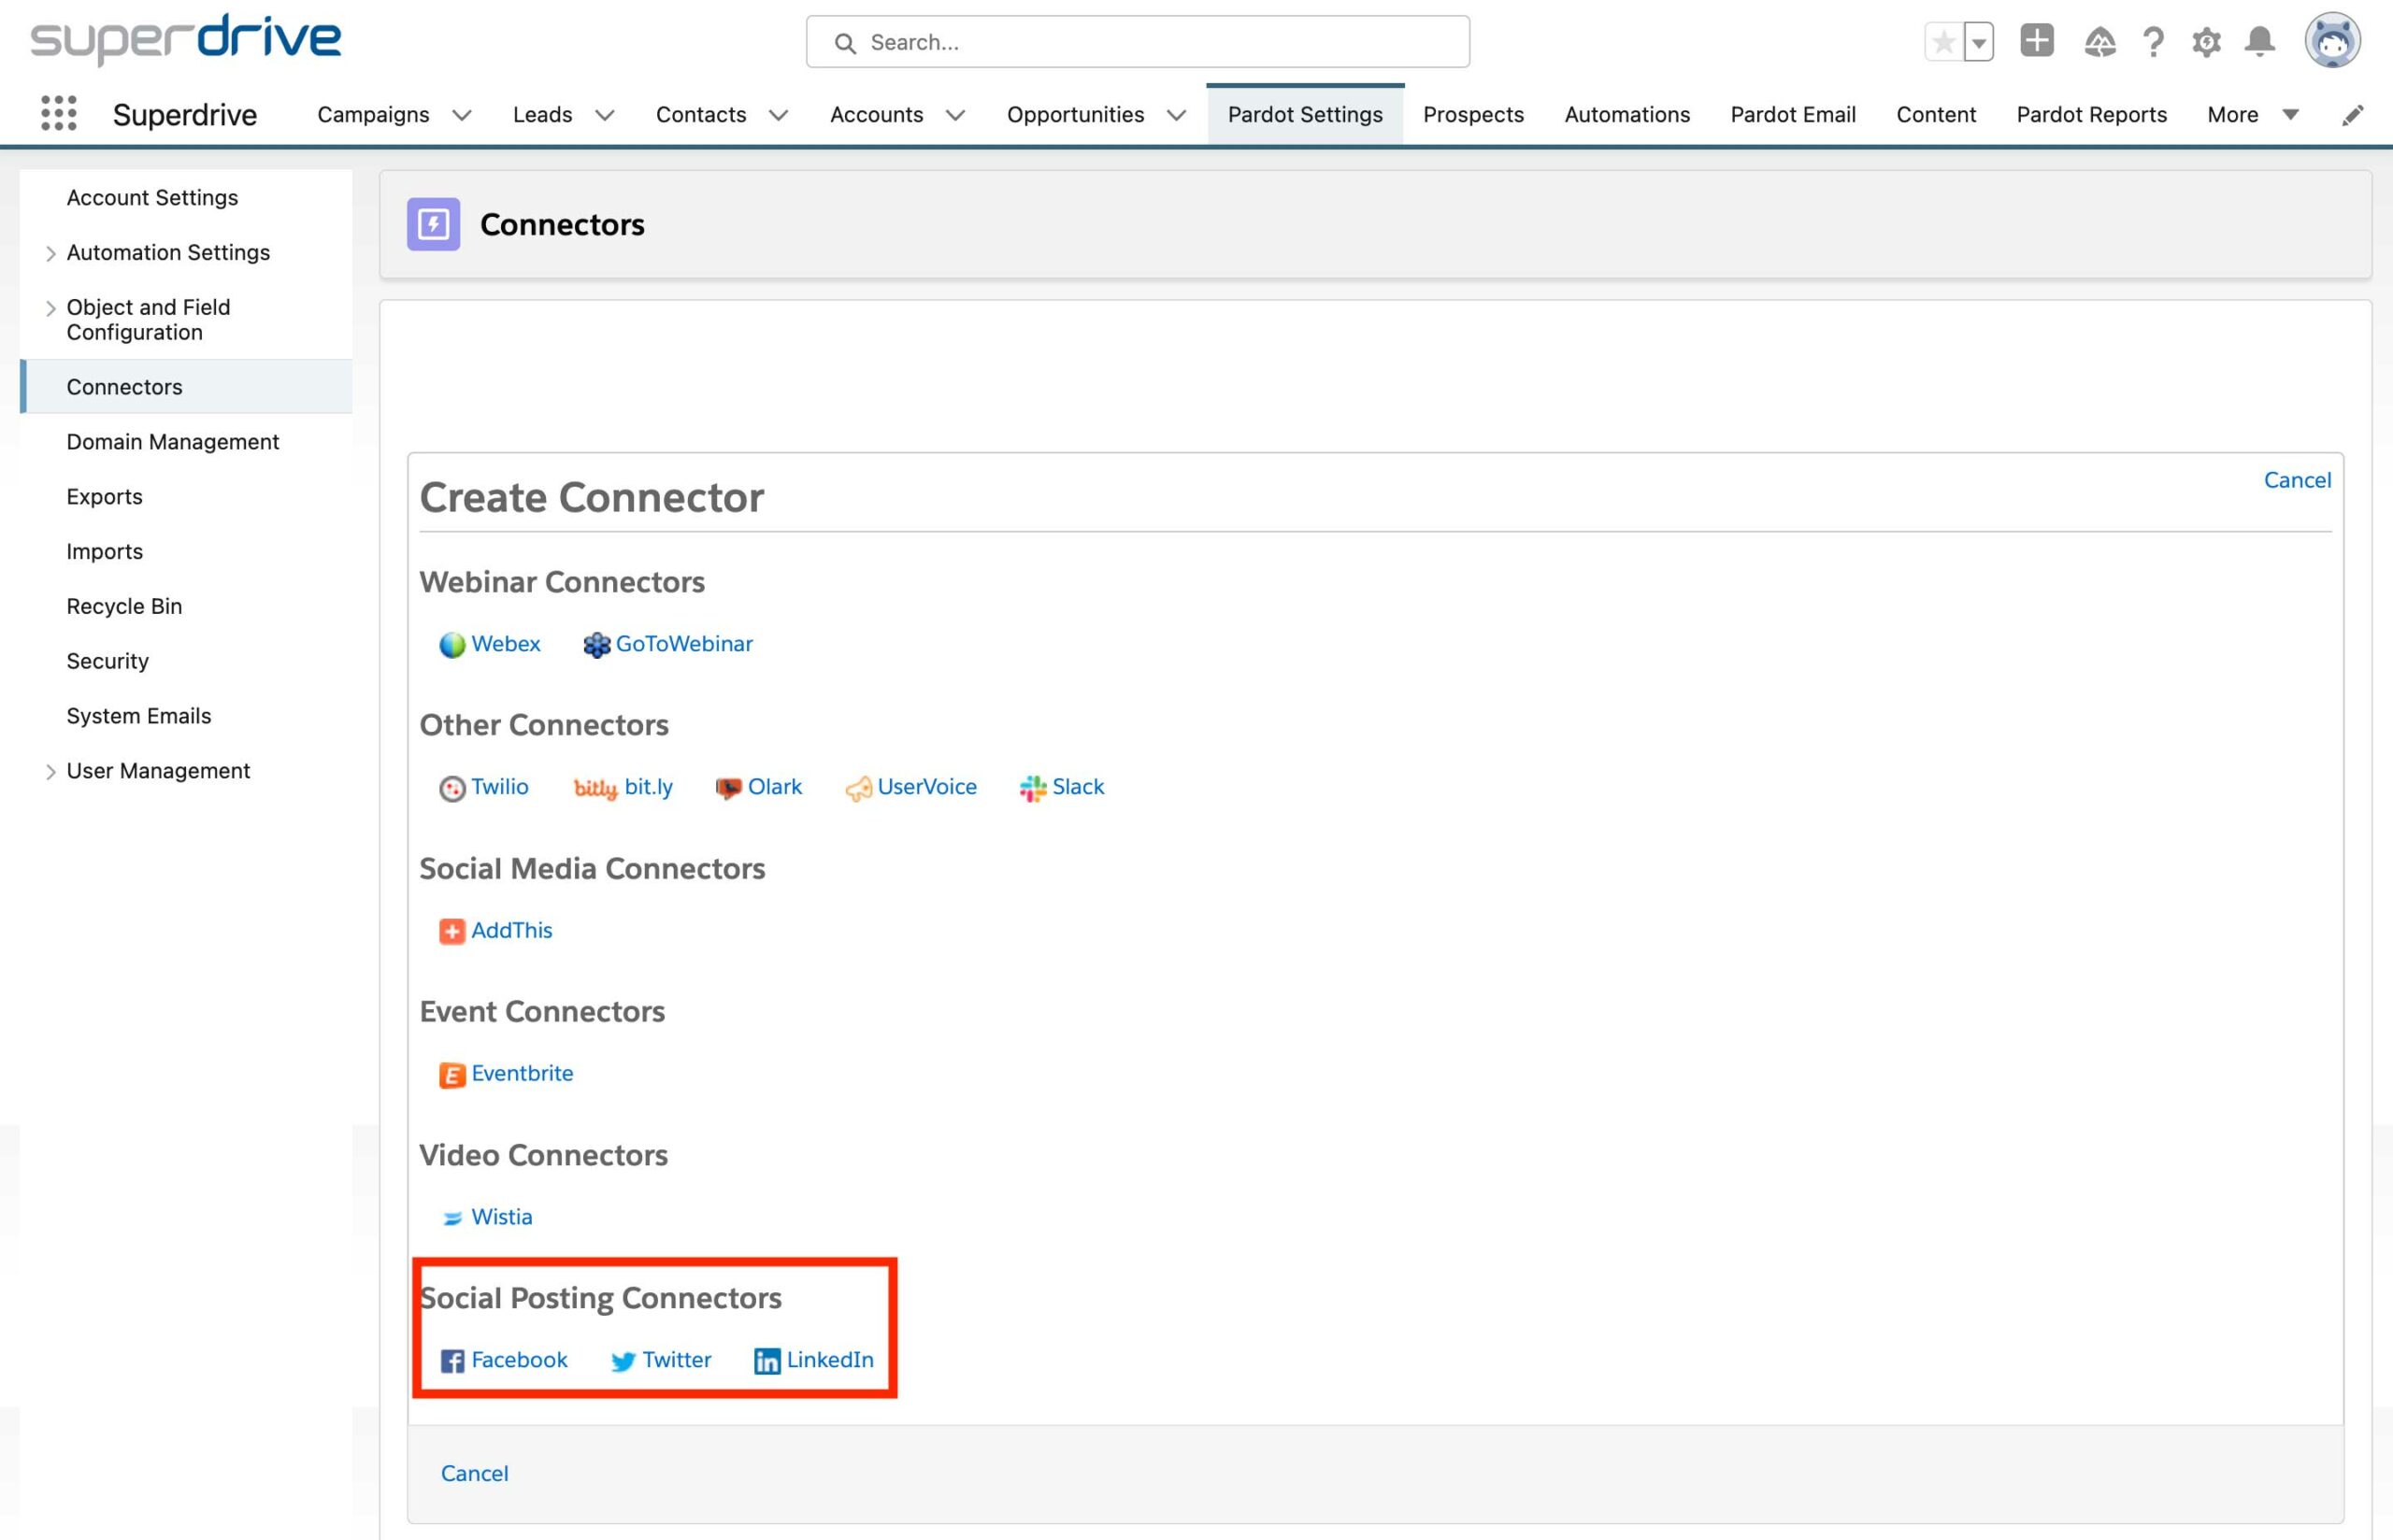Expand the Opportunities tab dropdown chevron
Viewport: 2393px width, 1540px height.
[x=1176, y=115]
